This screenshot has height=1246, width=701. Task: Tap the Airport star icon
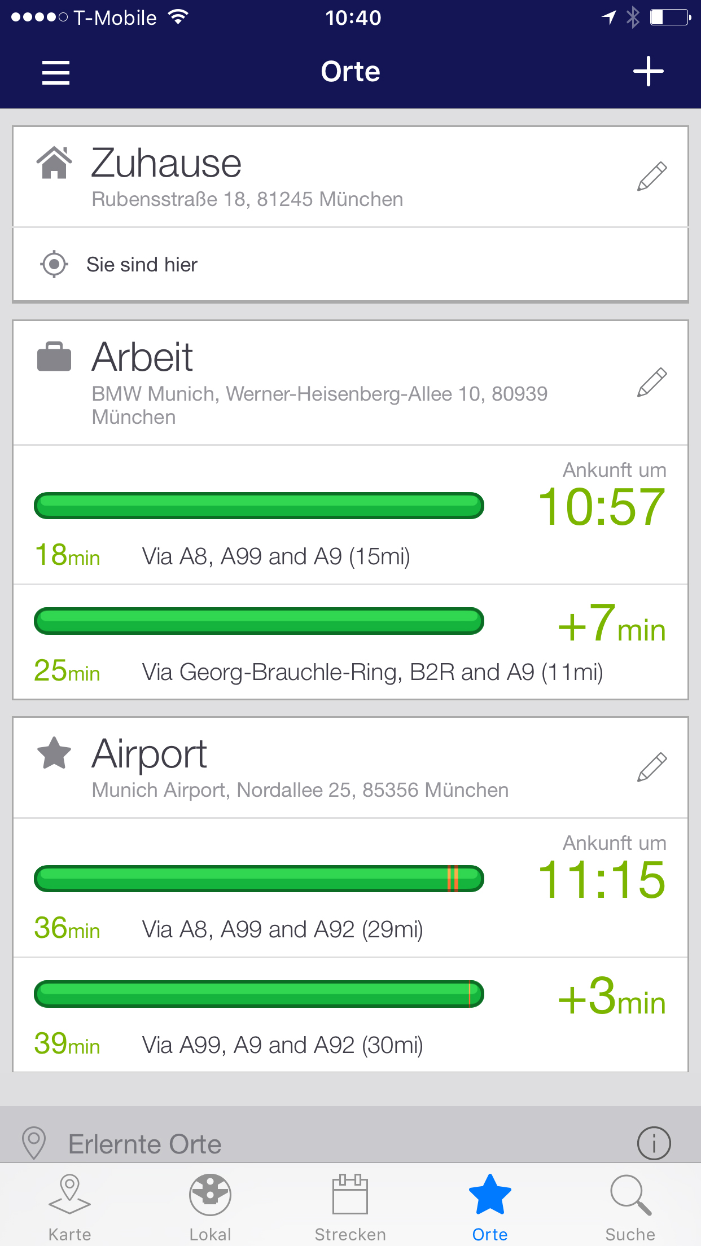click(x=54, y=753)
